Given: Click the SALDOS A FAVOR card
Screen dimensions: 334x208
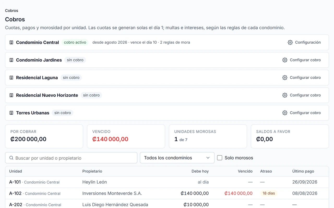Looking at the screenshot, I should (x=290, y=136).
